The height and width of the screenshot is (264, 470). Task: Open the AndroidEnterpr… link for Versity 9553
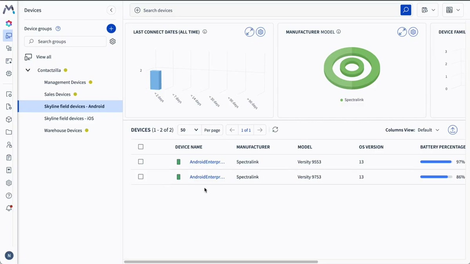[207, 162]
